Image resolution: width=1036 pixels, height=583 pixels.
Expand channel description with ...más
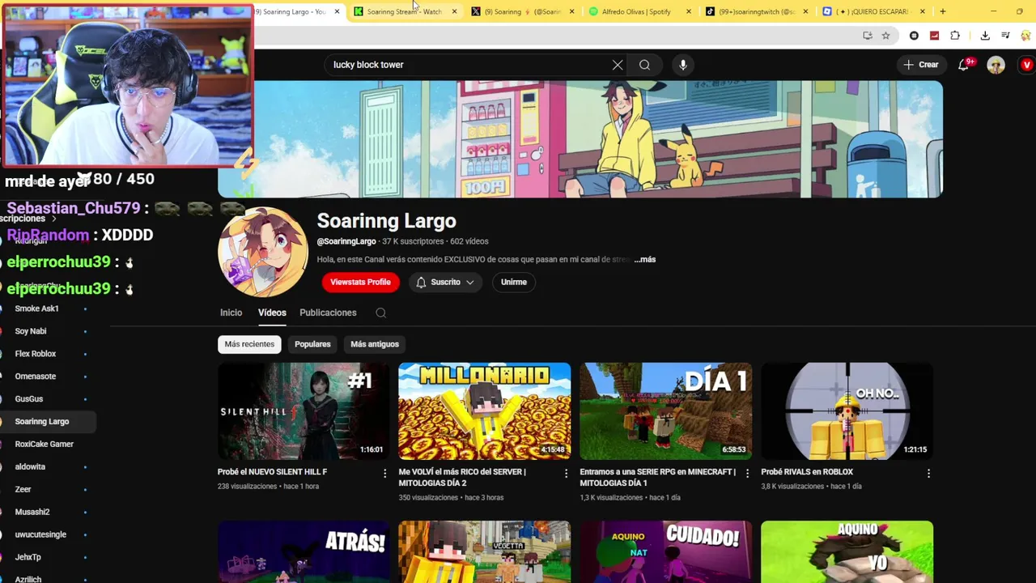click(x=645, y=259)
